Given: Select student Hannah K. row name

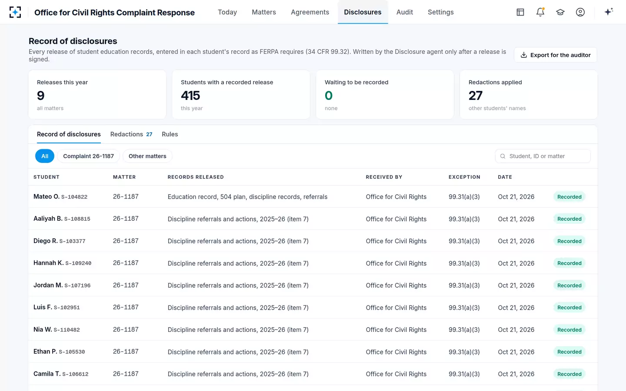Looking at the screenshot, I should 49,263.
